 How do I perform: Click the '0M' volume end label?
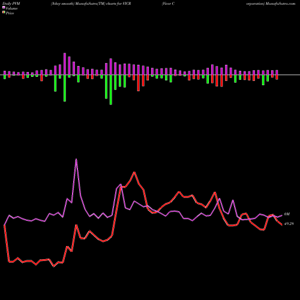[x=287, y=214]
